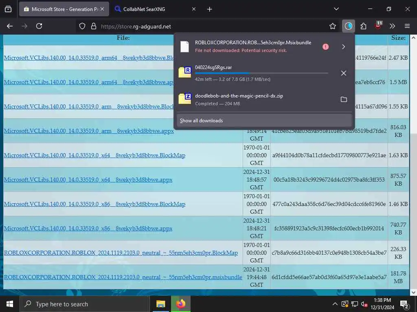Click the security tray icon beside chevron
The image size is (417, 312).
click(x=345, y=304)
